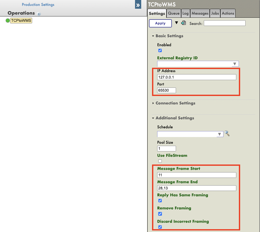The height and width of the screenshot is (232, 260).
Task: Uncheck the Remove Framing option
Action: click(x=160, y=214)
